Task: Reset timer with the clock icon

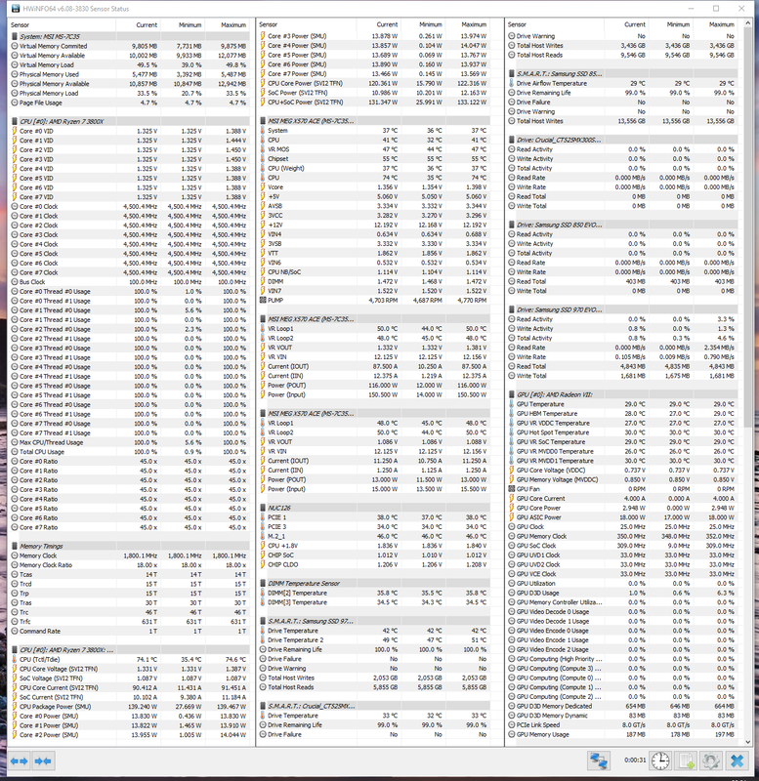Action: (660, 760)
